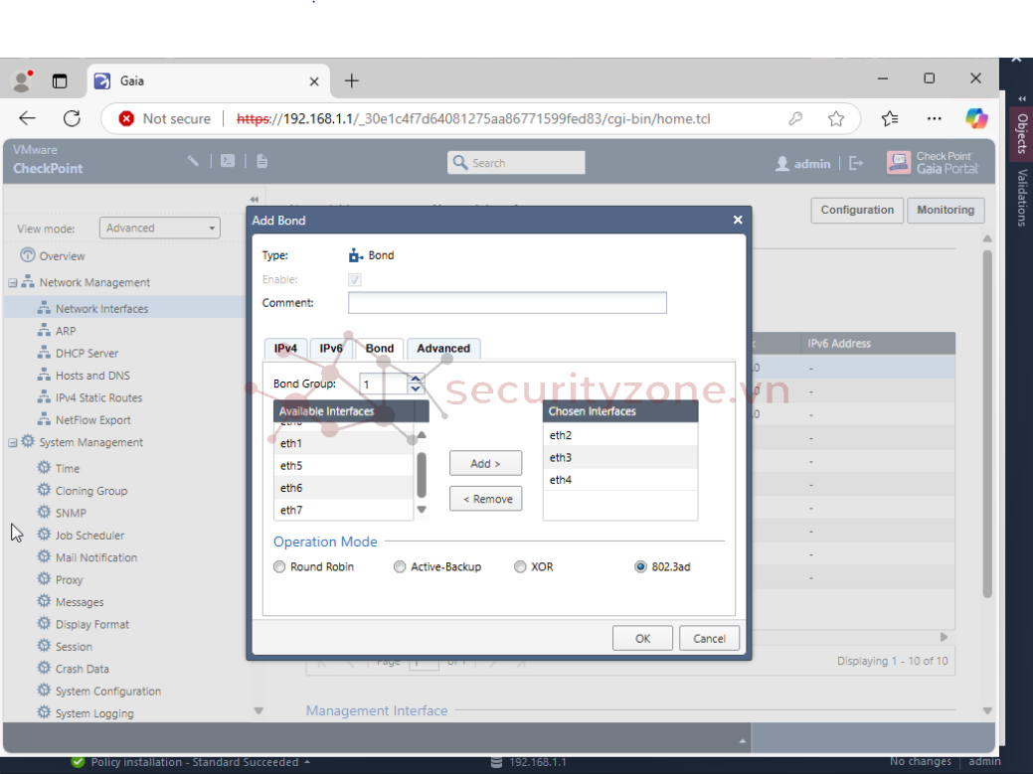
Task: Click the < Remove button
Action: (485, 499)
